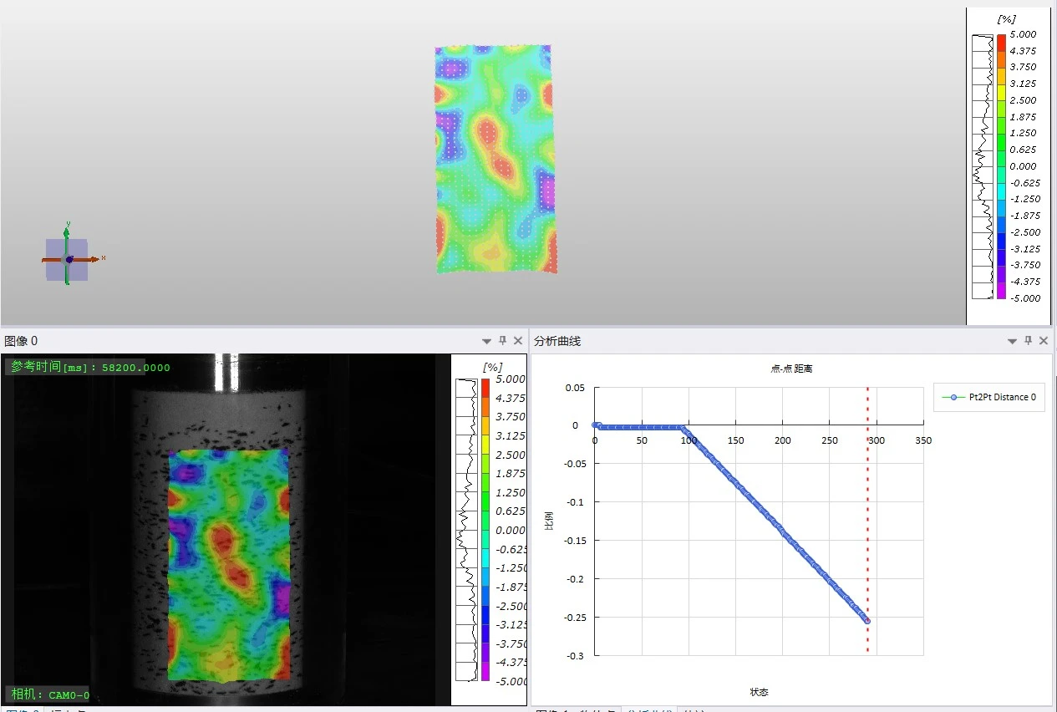Viewport: 1057px width, 712px height.
Task: Click the last data point on the curve
Action: point(867,621)
